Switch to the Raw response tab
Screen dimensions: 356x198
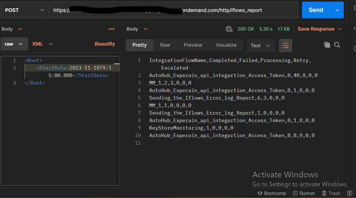(x=165, y=45)
